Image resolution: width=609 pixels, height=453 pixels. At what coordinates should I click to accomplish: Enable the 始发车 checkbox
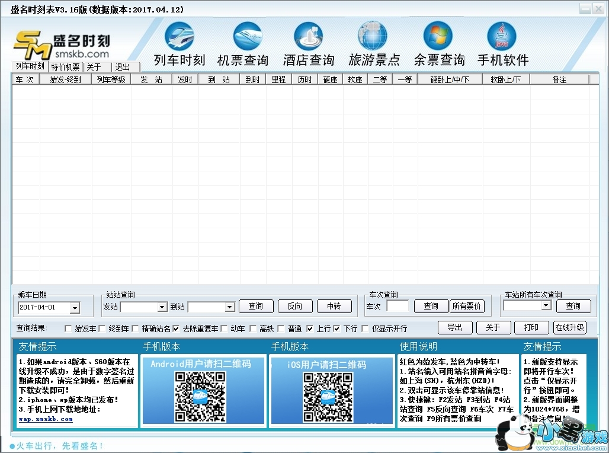pos(68,328)
